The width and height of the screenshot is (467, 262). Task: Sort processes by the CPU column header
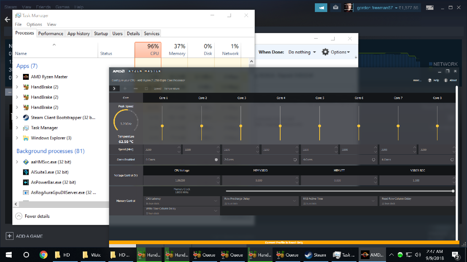(x=148, y=50)
